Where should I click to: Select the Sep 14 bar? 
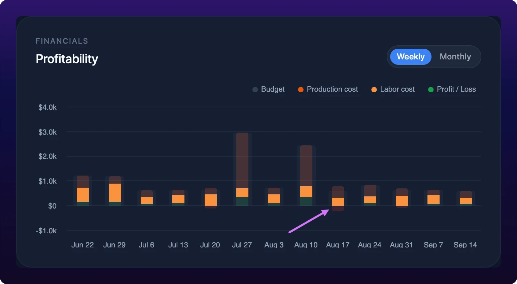(x=466, y=198)
